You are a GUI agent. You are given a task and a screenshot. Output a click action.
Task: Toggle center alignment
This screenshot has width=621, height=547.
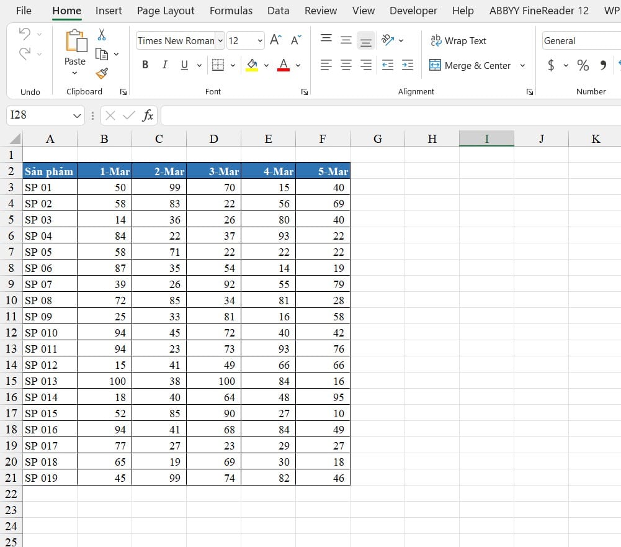click(346, 65)
